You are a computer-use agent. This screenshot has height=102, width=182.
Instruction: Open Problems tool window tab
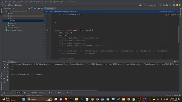click(43, 93)
